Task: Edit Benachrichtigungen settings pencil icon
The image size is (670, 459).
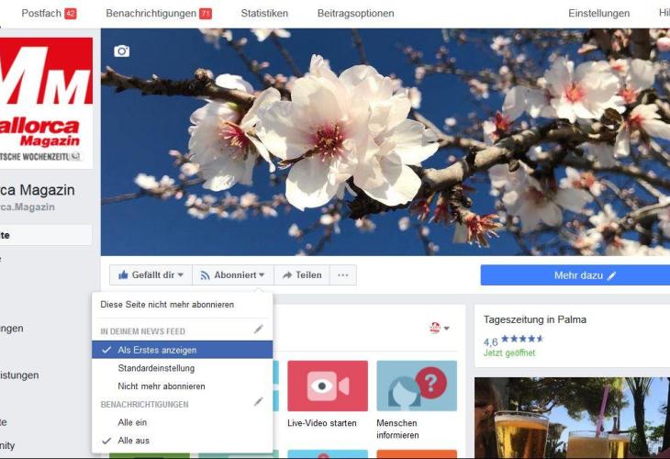Action: point(259,402)
